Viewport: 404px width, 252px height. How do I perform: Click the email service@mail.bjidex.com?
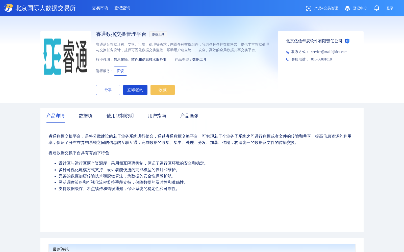329,52
